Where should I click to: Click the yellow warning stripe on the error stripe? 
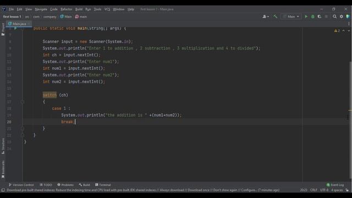click(x=350, y=110)
